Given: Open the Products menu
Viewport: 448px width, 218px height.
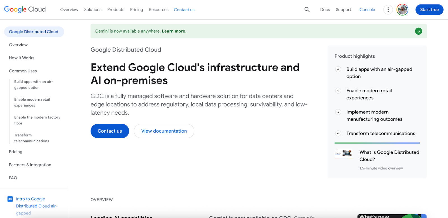Looking at the screenshot, I should coord(116,10).
